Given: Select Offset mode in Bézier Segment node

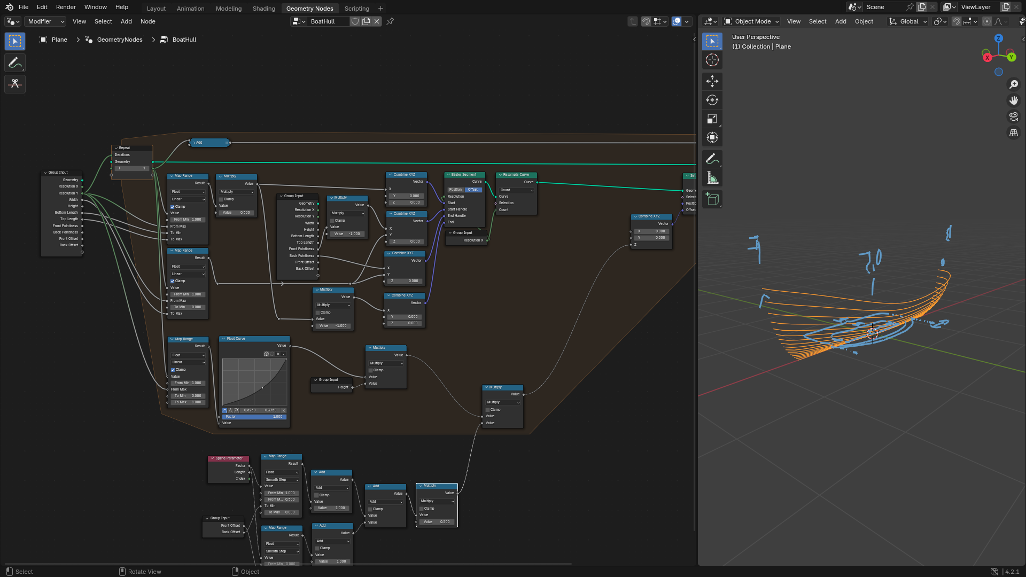Looking at the screenshot, I should tap(473, 190).
